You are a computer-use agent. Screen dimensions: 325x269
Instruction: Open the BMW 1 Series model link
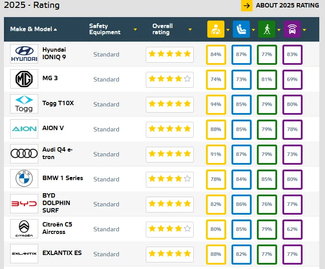point(63,178)
